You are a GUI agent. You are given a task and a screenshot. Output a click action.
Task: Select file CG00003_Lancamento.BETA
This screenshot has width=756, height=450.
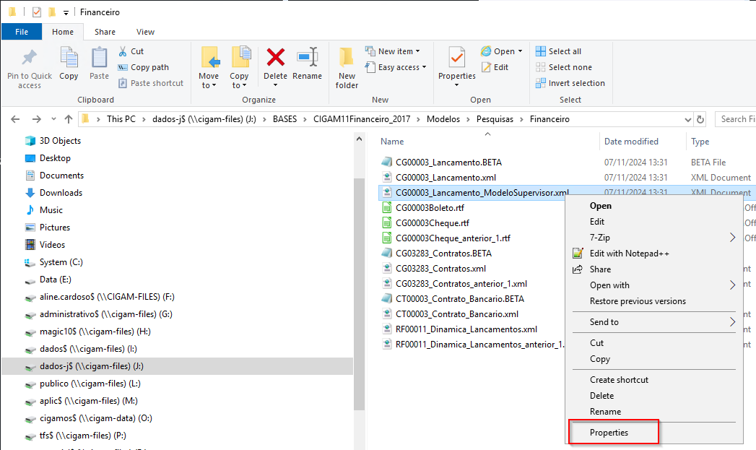tap(448, 163)
